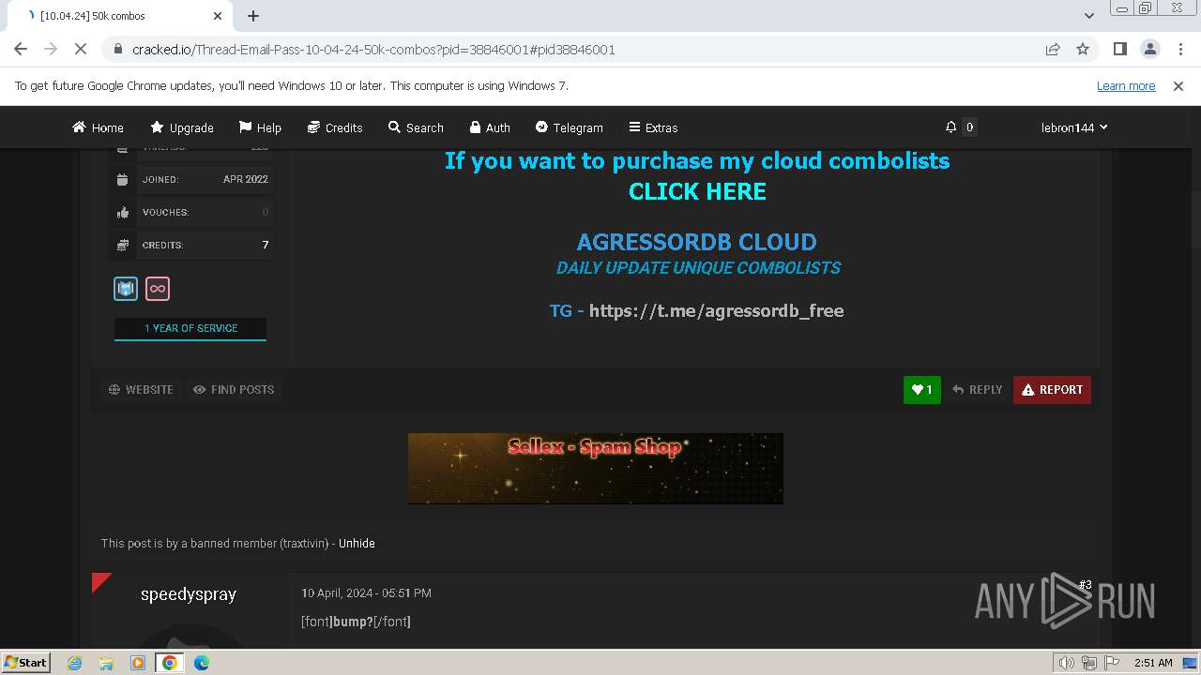Screen dimensions: 1201x675
Task: Open the Help nav item
Action: (260, 127)
